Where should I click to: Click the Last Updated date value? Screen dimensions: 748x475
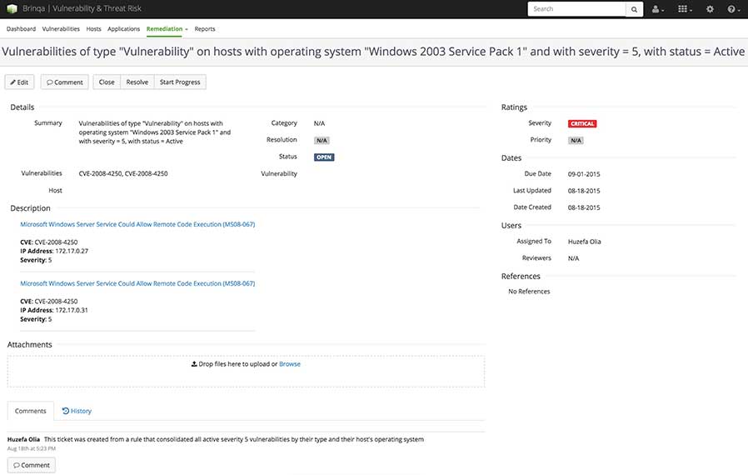[x=584, y=191]
